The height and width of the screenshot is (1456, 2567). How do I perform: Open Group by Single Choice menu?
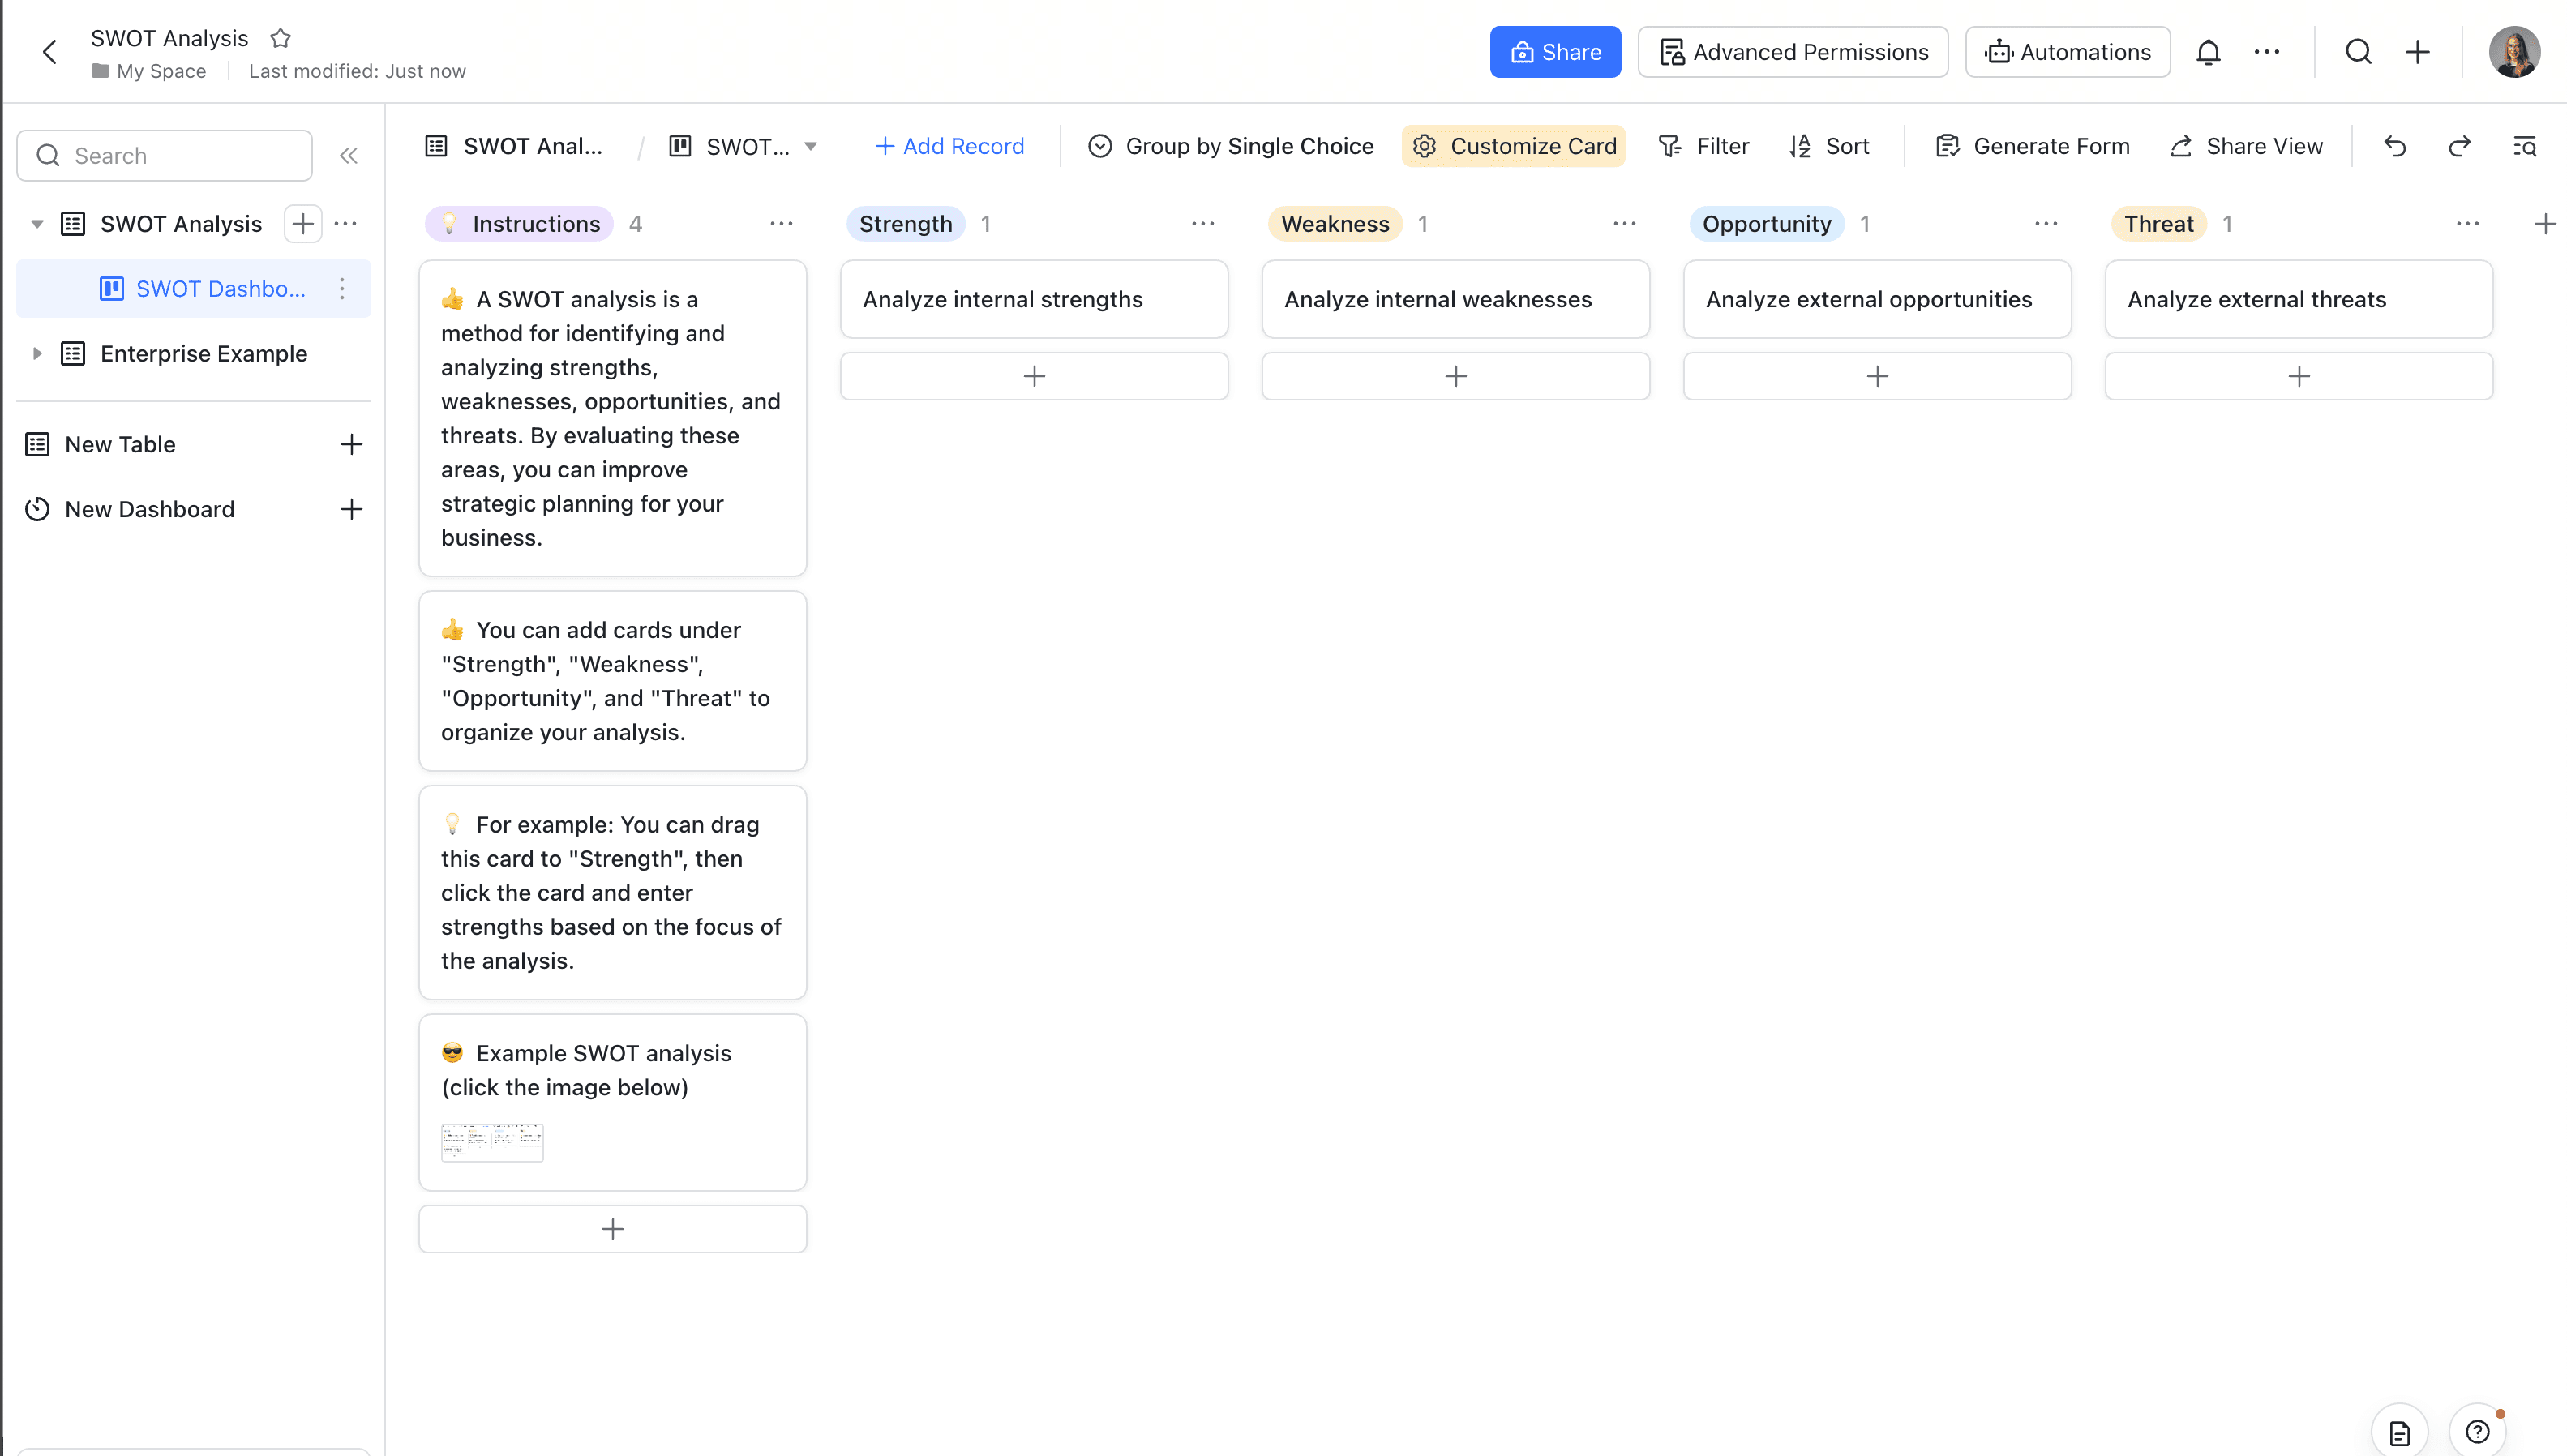(x=1231, y=146)
